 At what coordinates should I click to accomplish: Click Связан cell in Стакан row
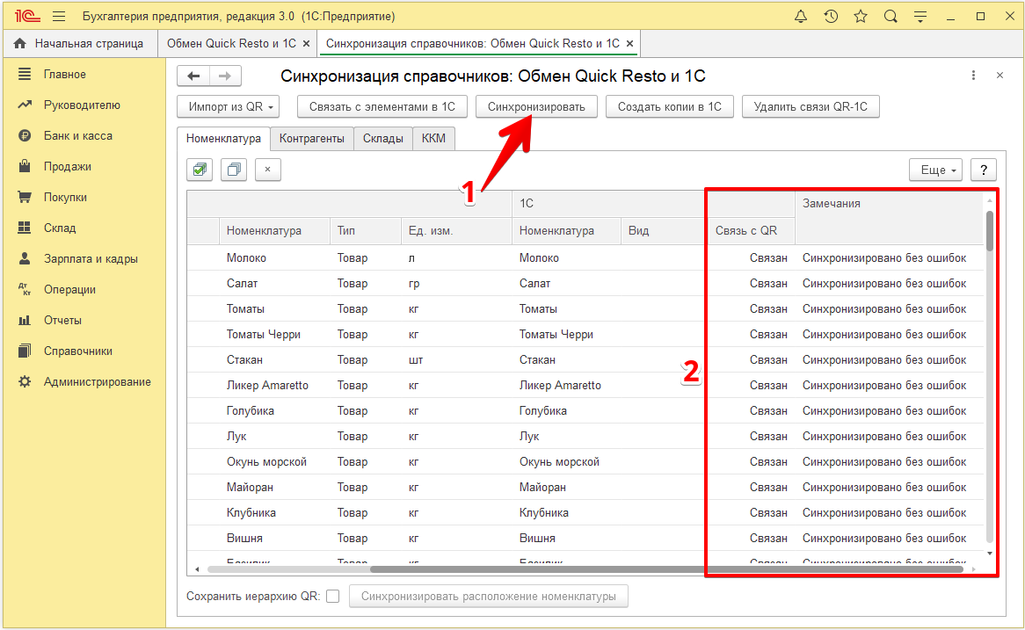click(768, 360)
